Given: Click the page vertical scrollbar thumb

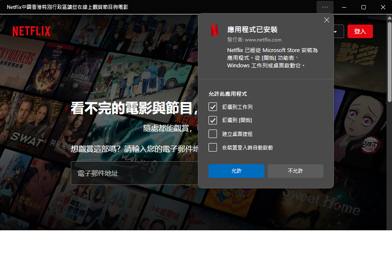Looking at the screenshot, I should click(x=389, y=62).
